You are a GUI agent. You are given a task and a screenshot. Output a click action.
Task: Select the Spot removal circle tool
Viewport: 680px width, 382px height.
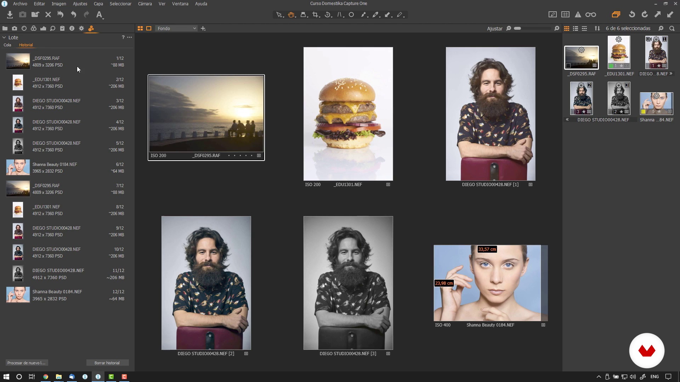[x=351, y=15]
